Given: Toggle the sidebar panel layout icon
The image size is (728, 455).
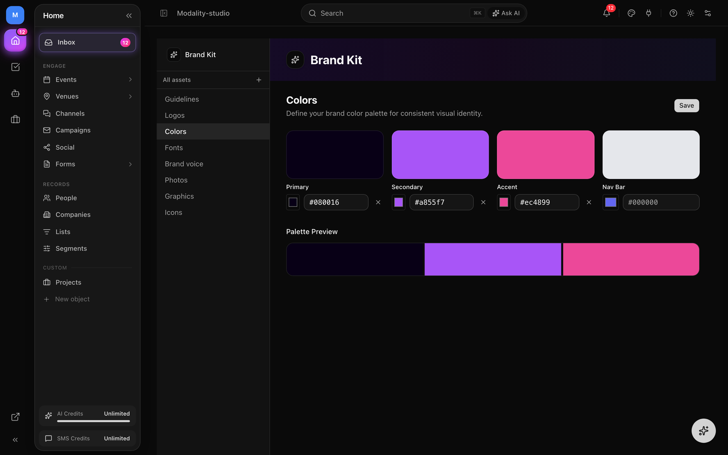Looking at the screenshot, I should (x=164, y=13).
